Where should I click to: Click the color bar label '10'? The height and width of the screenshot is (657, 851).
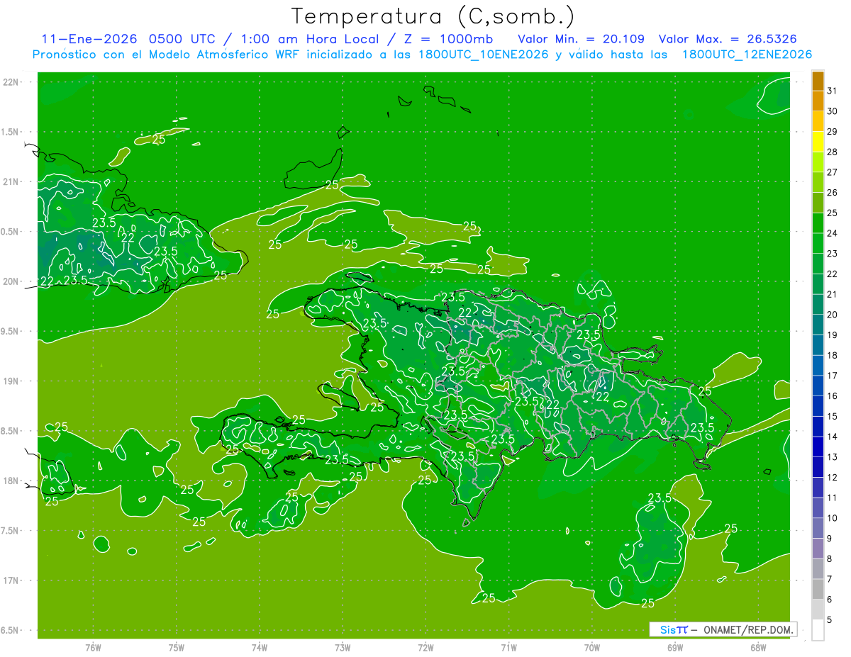(832, 518)
